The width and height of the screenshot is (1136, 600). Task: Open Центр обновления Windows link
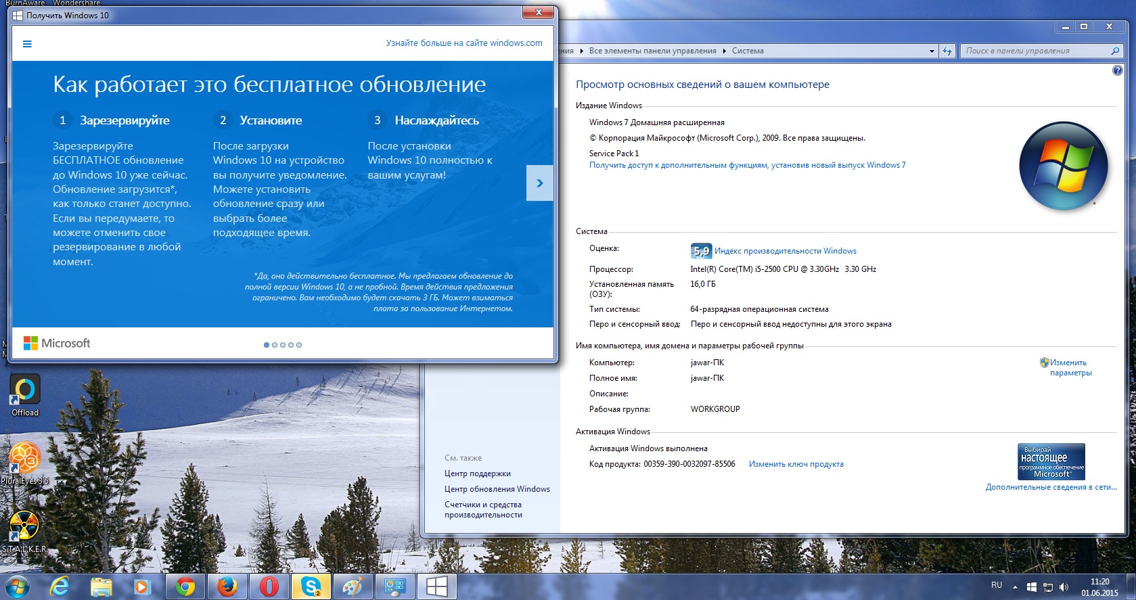(497, 489)
